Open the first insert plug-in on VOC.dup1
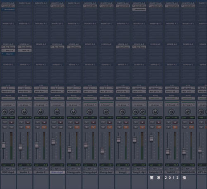207x189 pixels. [x=8, y=6]
